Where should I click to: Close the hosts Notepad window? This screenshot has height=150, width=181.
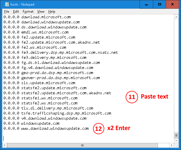172,5
